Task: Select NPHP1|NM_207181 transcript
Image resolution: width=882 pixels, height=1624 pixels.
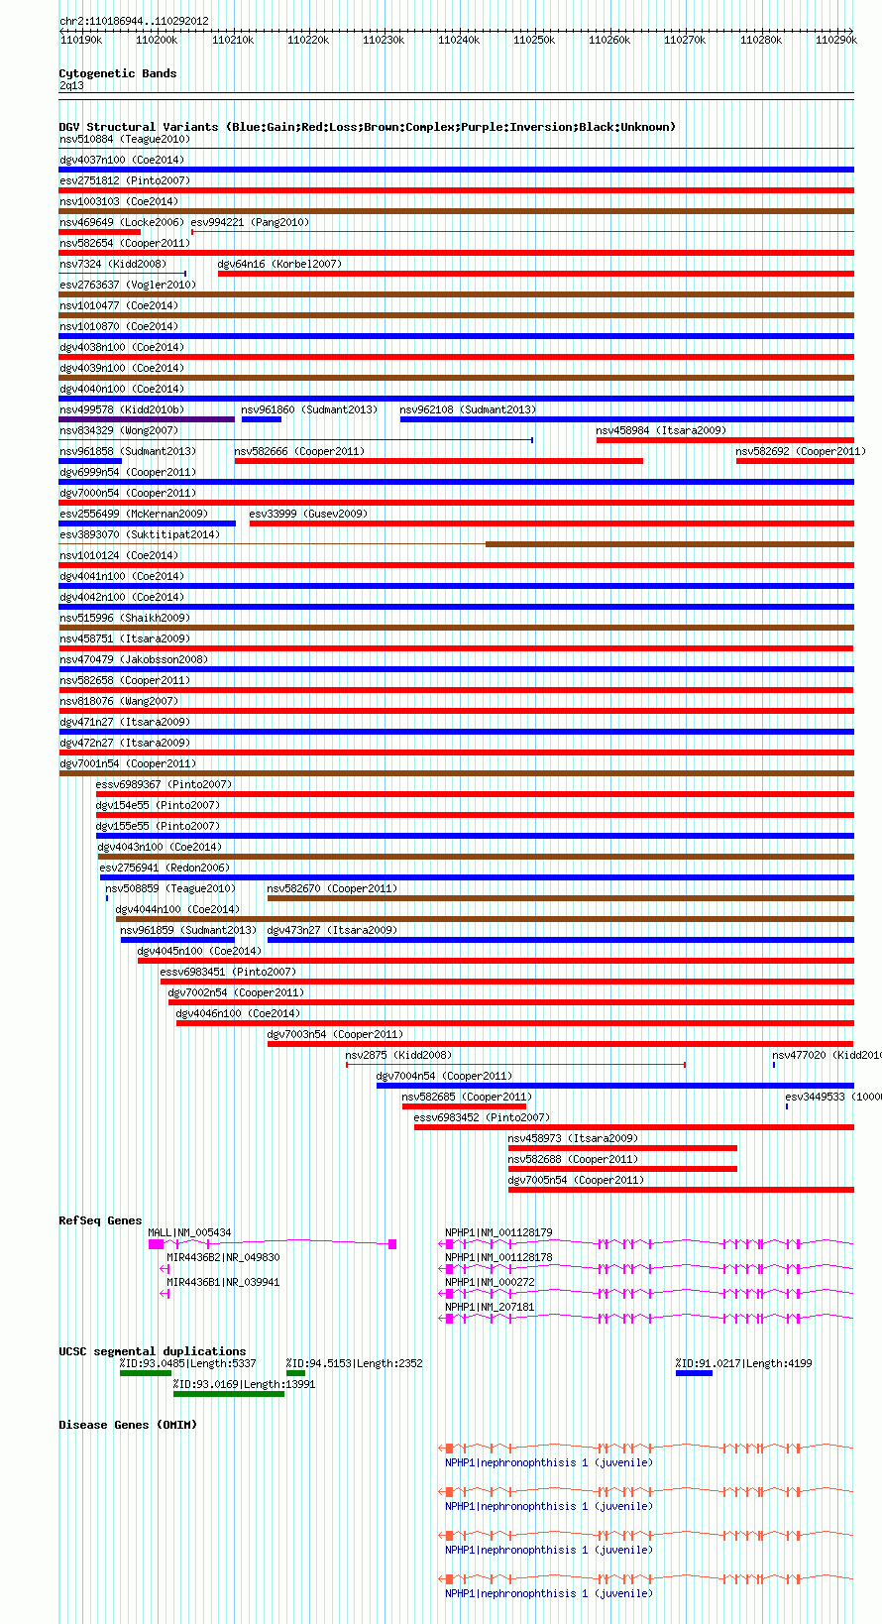Action: [490, 1307]
